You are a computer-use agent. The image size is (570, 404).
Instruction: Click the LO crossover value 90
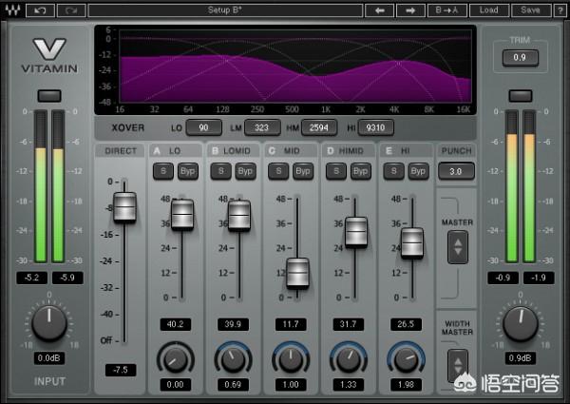[x=203, y=127]
